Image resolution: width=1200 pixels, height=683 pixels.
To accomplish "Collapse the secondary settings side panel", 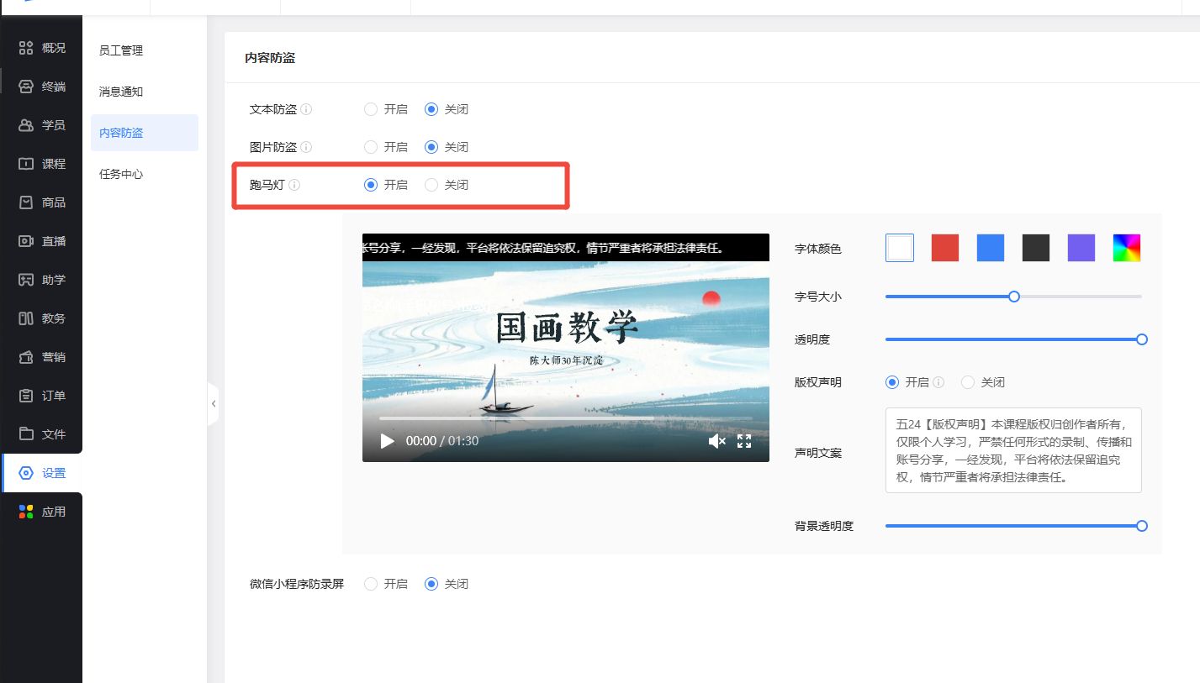I will click(213, 404).
